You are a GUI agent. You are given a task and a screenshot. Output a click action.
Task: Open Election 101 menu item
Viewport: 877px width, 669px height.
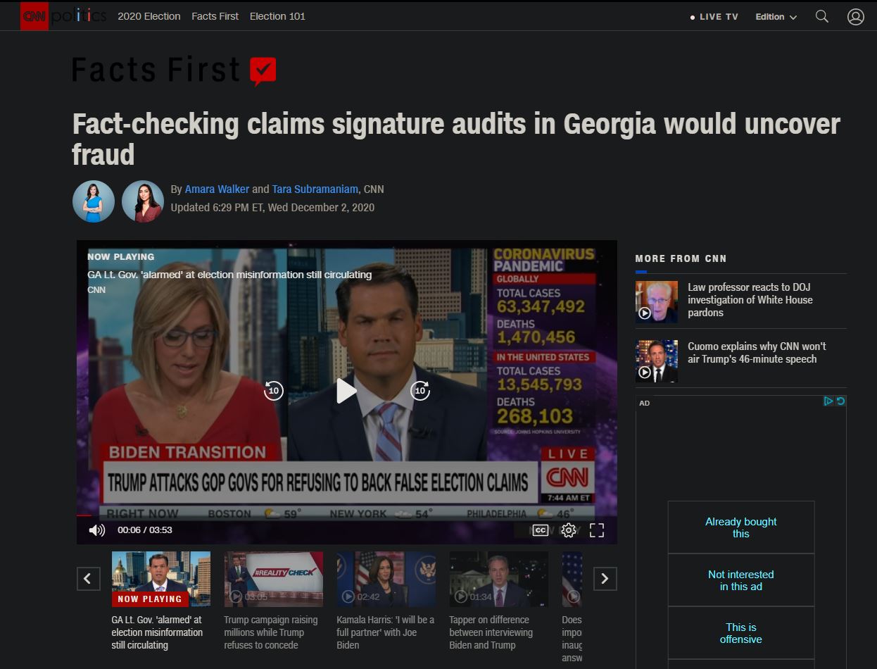(277, 16)
